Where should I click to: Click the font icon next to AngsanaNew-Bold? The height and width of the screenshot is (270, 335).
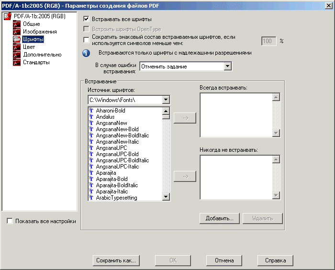(x=91, y=129)
